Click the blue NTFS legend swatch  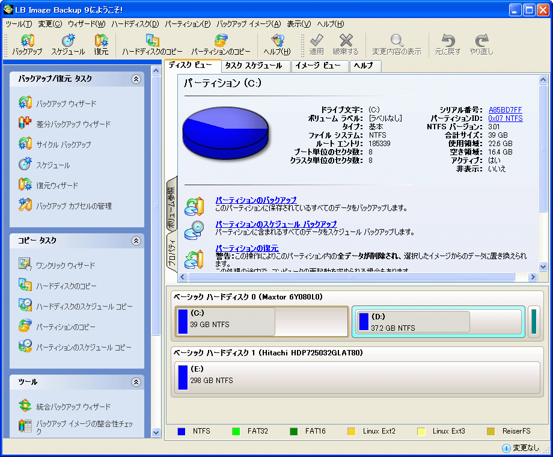(x=182, y=431)
